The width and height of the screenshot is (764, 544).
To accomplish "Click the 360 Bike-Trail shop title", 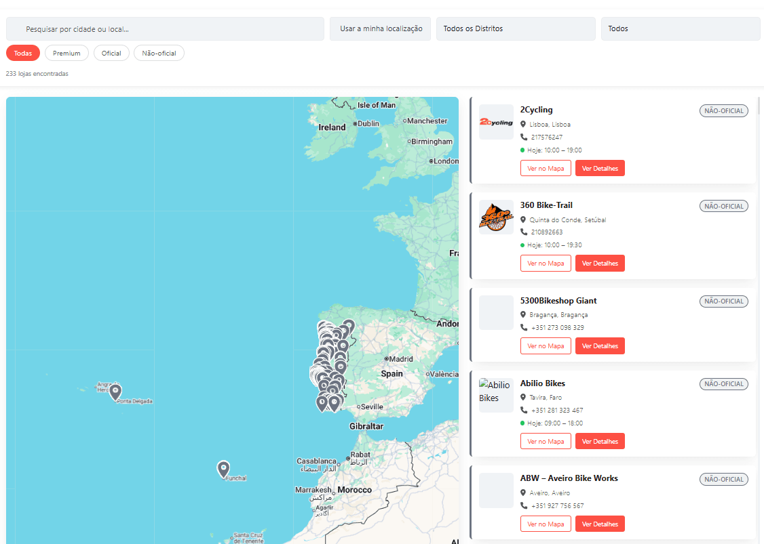I will [x=546, y=205].
